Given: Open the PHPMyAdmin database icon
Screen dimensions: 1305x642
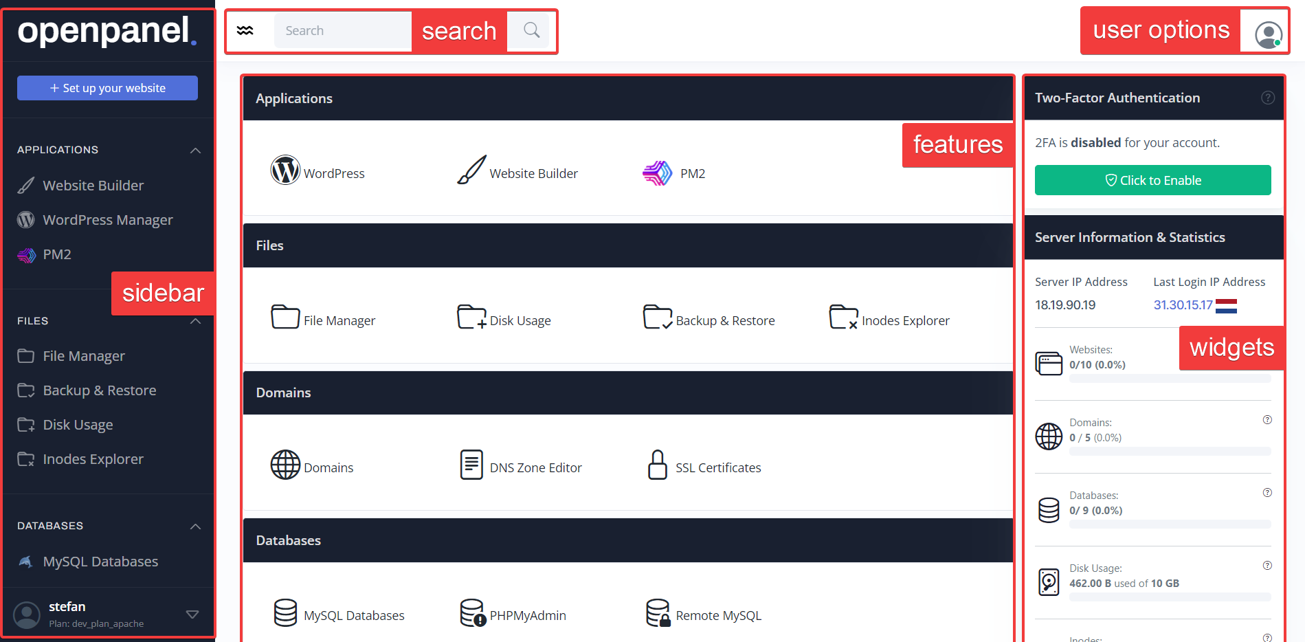Looking at the screenshot, I should [x=472, y=612].
